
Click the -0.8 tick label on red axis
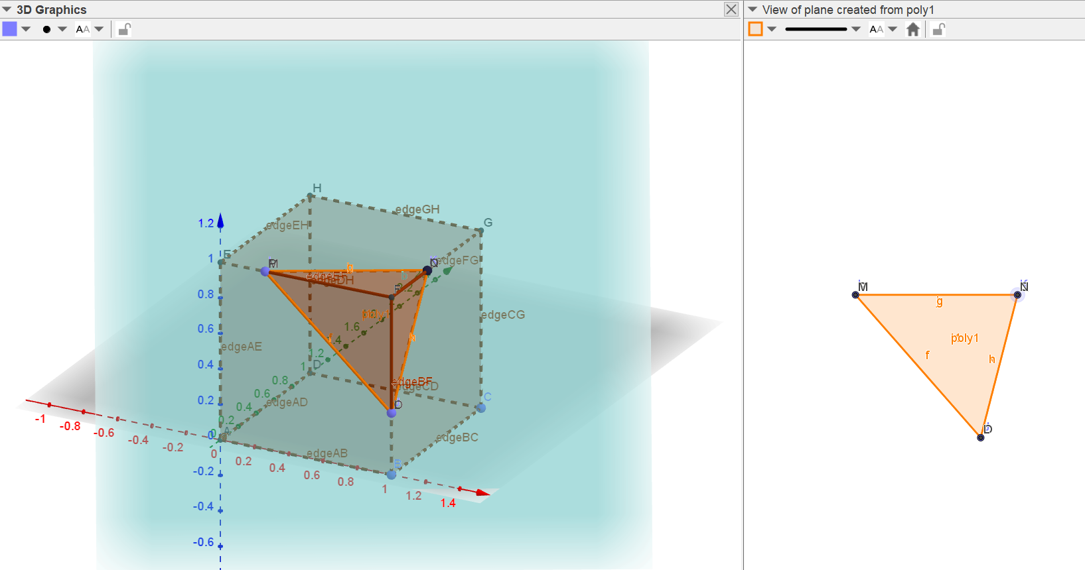click(x=70, y=426)
